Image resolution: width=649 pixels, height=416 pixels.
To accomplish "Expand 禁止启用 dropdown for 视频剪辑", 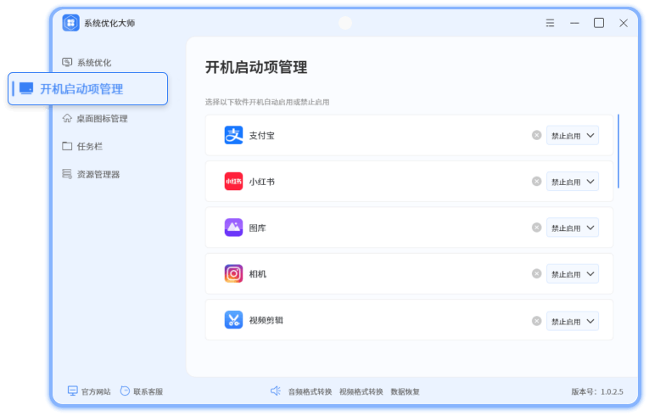I will point(573,321).
